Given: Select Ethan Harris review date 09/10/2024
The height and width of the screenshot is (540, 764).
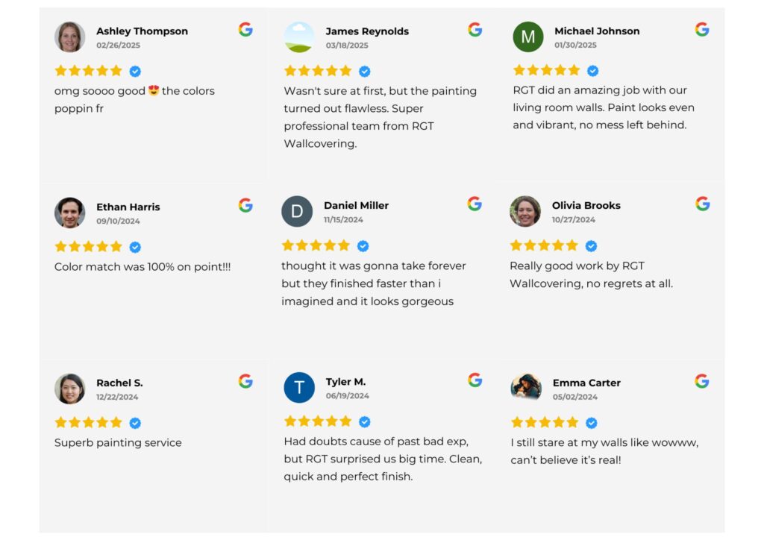Looking at the screenshot, I should (118, 221).
